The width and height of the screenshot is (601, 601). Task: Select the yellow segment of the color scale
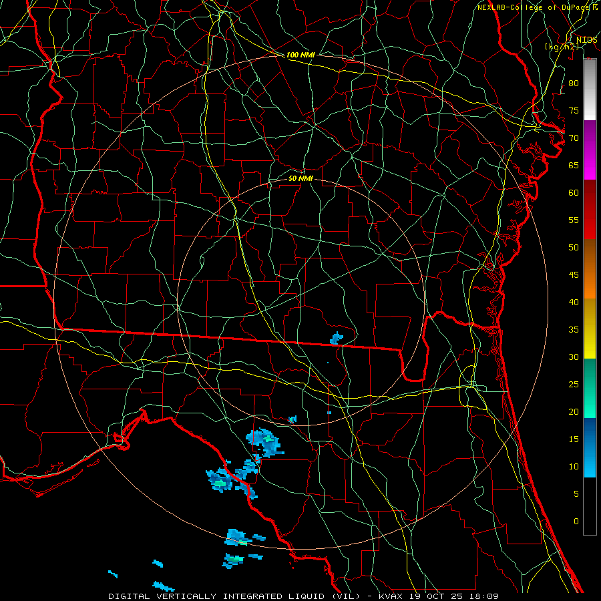coord(590,329)
